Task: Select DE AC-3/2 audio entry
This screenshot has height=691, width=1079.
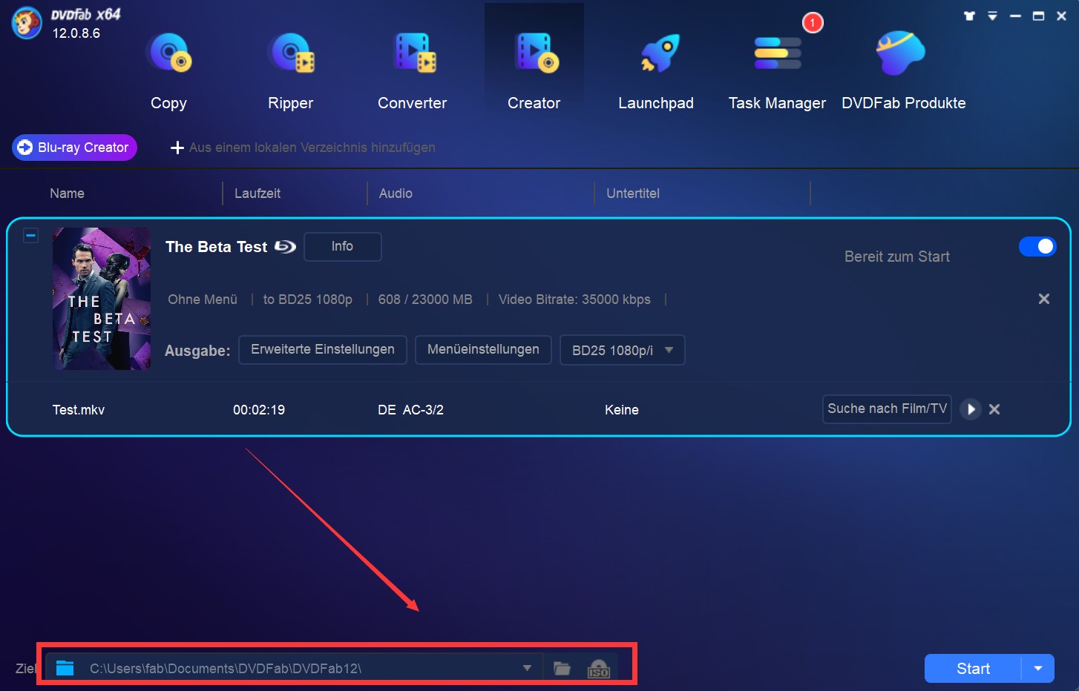Action: tap(410, 410)
